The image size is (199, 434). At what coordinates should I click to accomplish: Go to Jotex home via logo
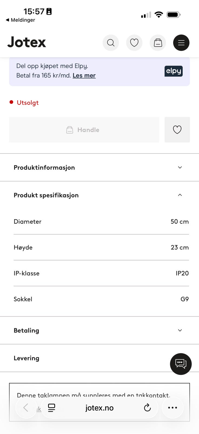27,42
